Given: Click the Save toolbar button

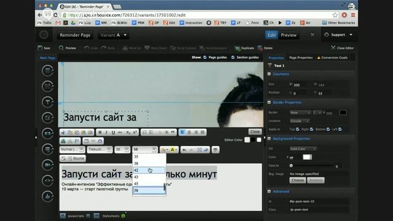Looking at the screenshot, I should point(44,48).
